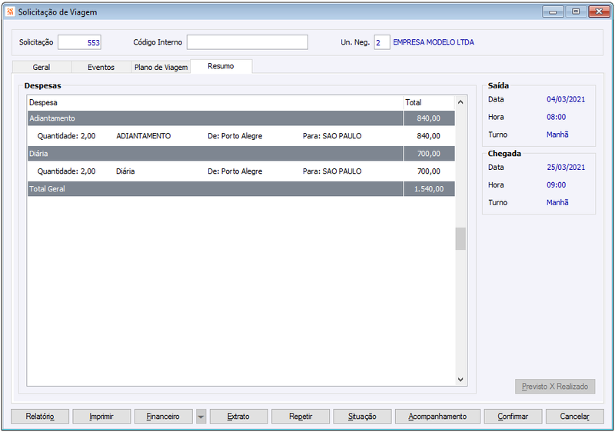
Task: Open the Plano de Viagem tab
Action: pyautogui.click(x=161, y=67)
